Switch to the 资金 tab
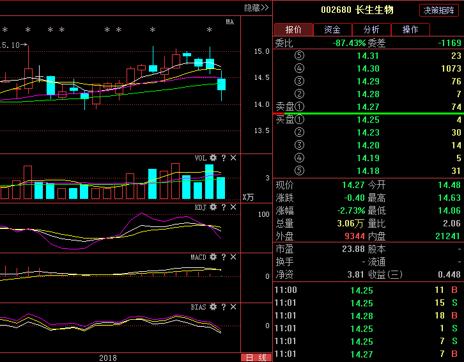 tap(332, 29)
